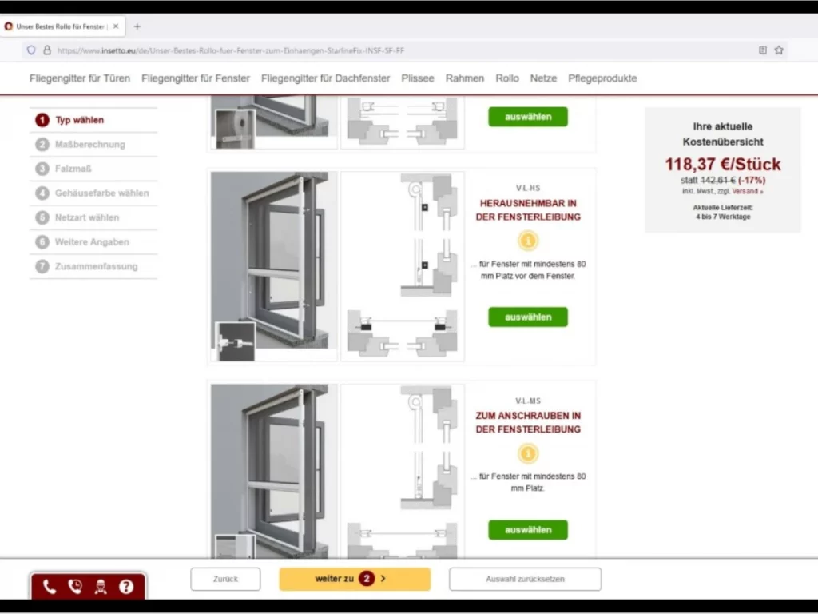Click info icon under Herausnehmbar option
The width and height of the screenshot is (818, 614).
pos(527,241)
